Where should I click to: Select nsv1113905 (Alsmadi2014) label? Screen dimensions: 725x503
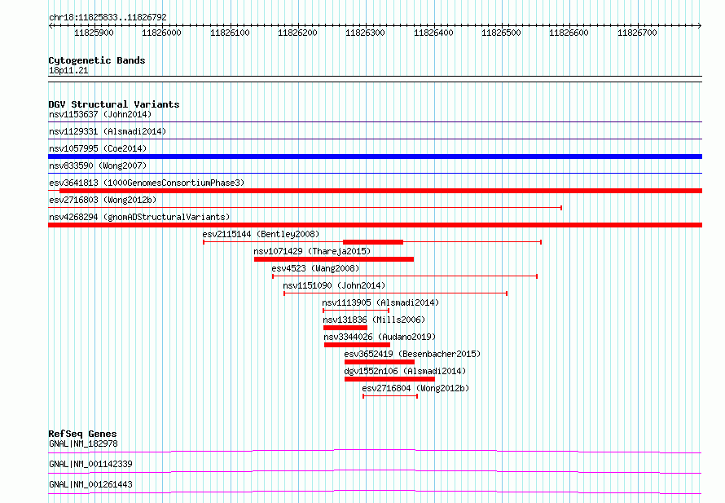click(380, 302)
